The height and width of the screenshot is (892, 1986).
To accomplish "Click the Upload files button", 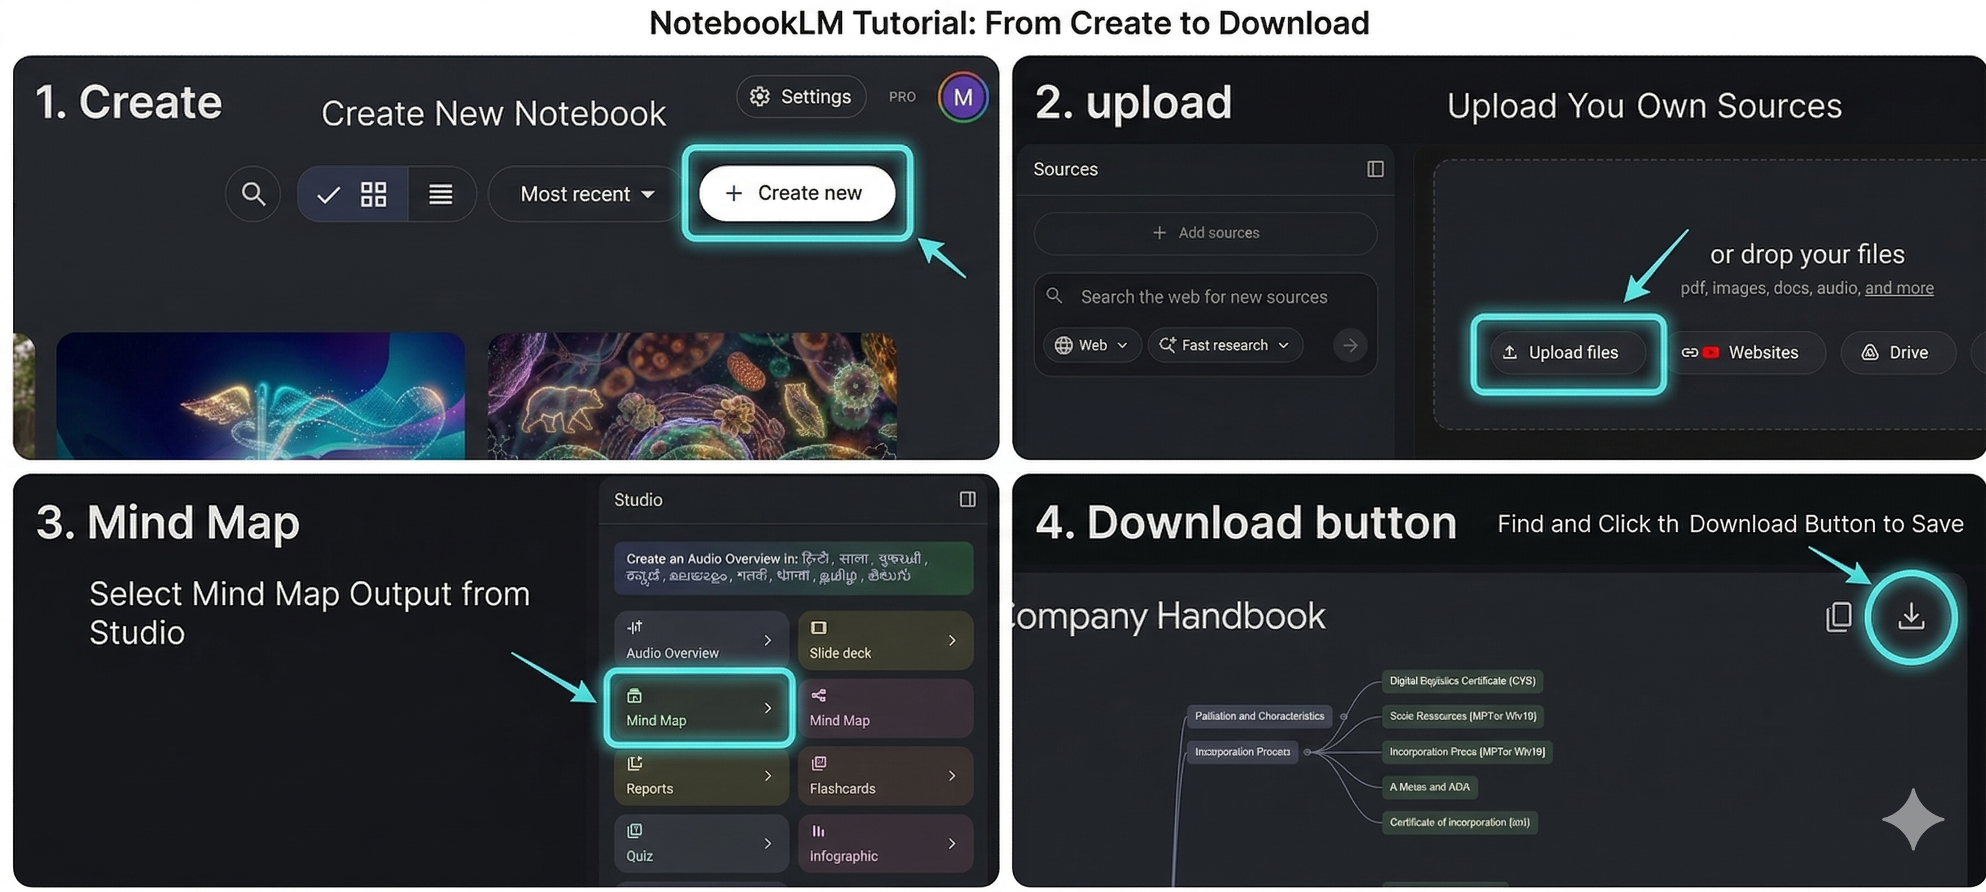I will coord(1567,353).
